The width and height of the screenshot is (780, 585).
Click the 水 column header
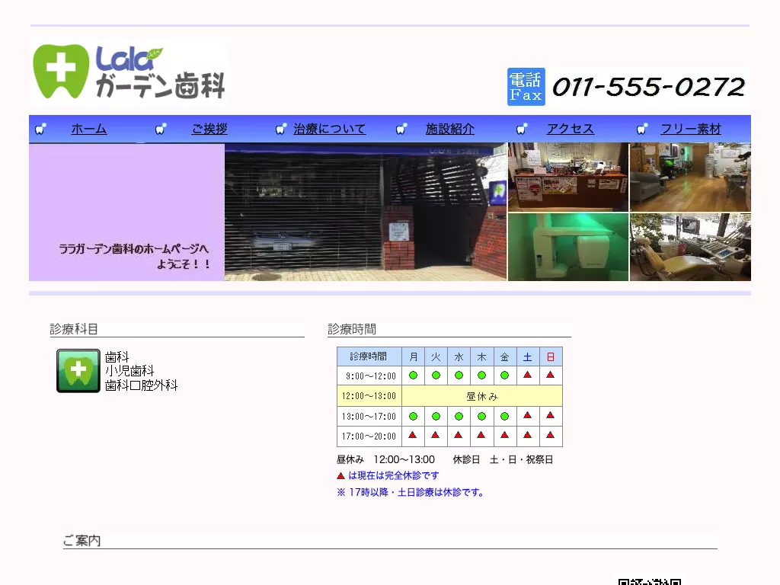(459, 356)
